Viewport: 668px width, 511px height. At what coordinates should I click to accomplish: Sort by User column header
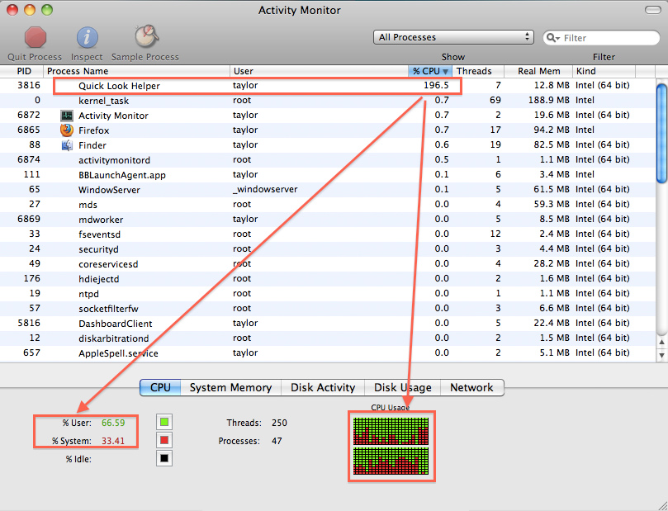(x=319, y=71)
